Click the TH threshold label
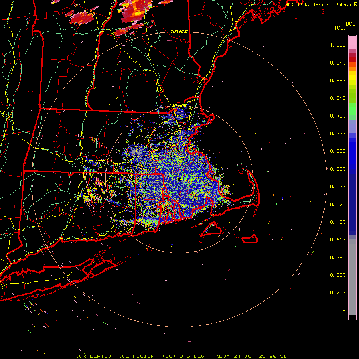This screenshot has width=359, height=359. 343,311
